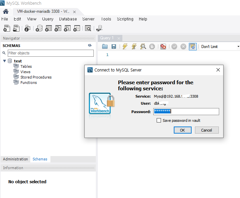The height and width of the screenshot is (198, 240).
Task: Rollback the transaction X icon
Action: [x=183, y=46]
